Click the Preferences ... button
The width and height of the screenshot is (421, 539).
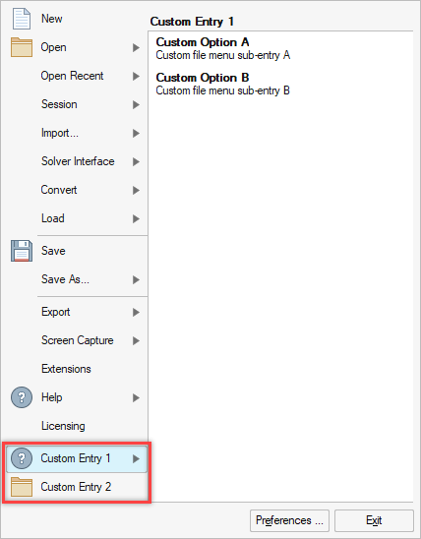289,520
